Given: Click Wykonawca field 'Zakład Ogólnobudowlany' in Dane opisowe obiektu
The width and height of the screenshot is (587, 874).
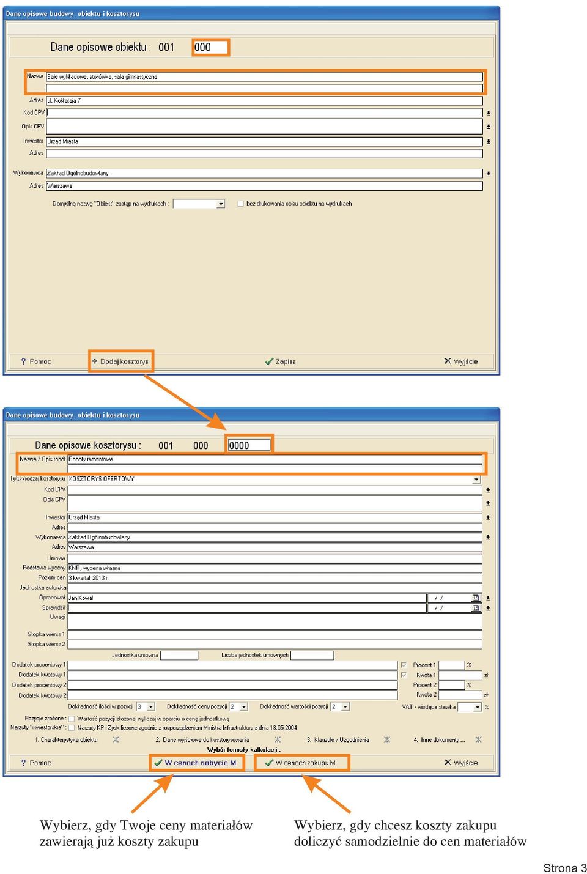Looking at the screenshot, I should point(265,174).
